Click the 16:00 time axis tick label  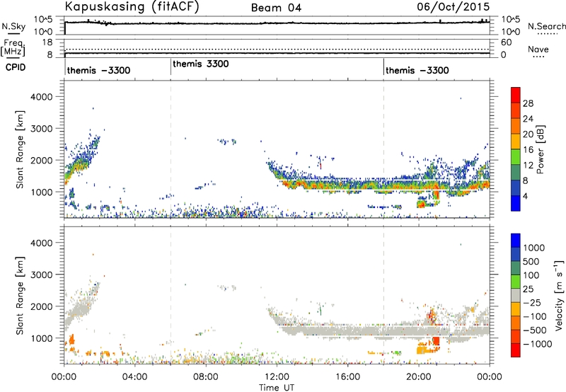[347, 377]
